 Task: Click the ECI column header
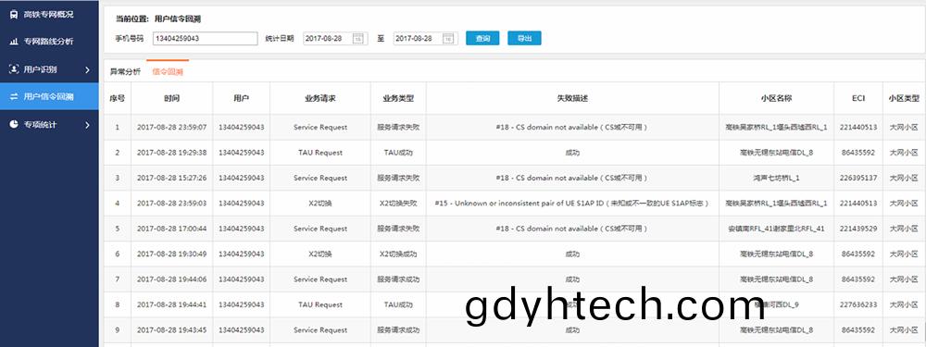858,99
